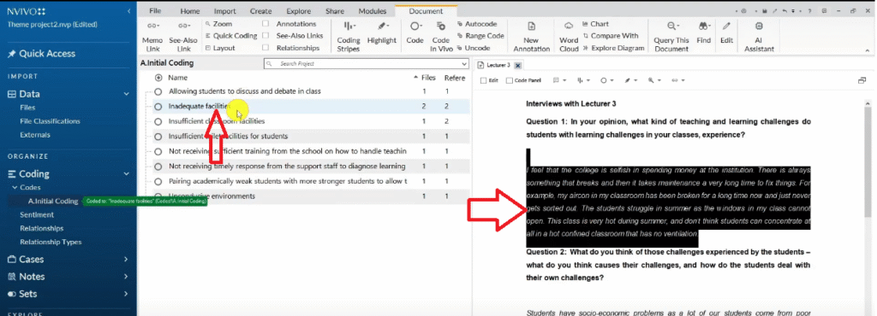The height and width of the screenshot is (316, 877).
Task: Expand the Cases section
Action: click(127, 259)
